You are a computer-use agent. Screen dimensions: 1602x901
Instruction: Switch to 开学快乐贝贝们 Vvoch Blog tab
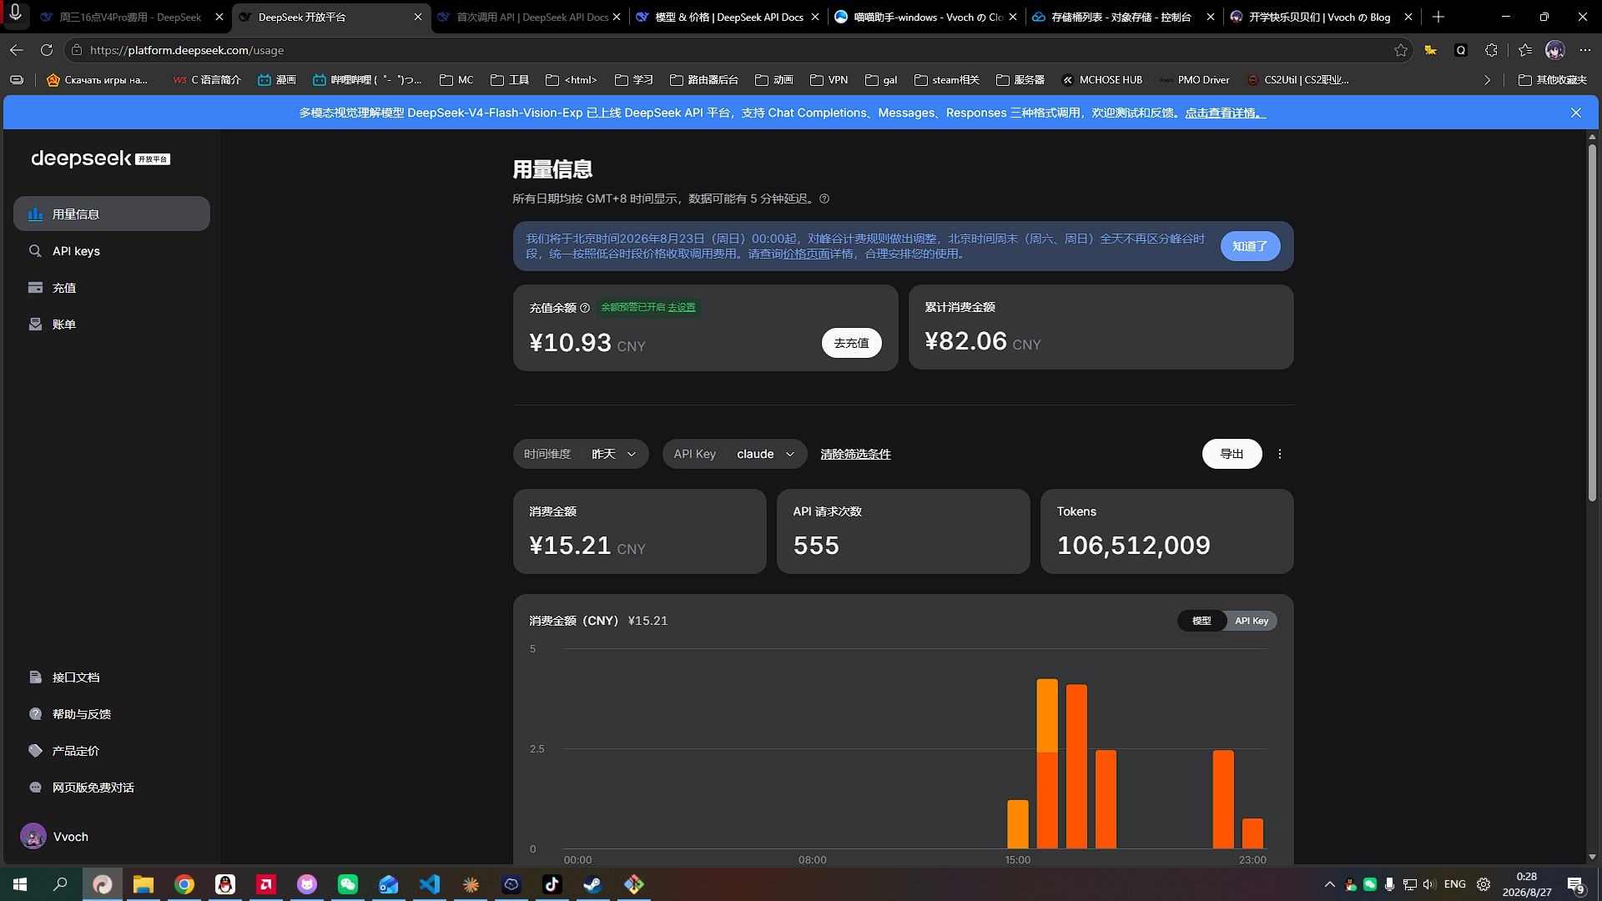(1322, 17)
